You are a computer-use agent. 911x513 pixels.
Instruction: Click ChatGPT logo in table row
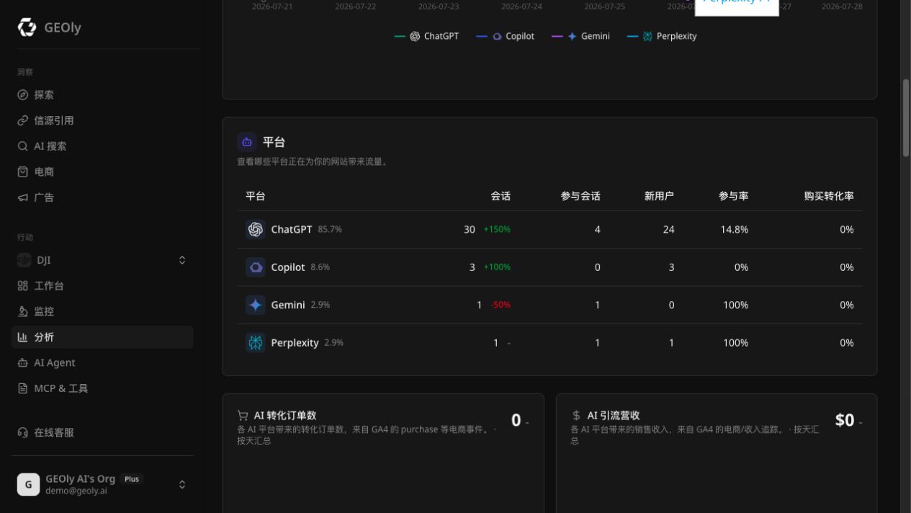click(x=255, y=229)
